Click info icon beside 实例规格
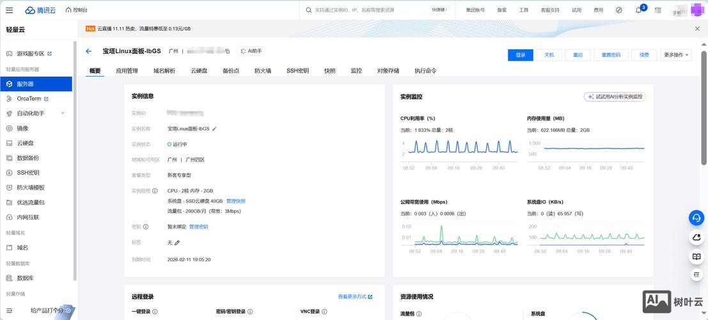The image size is (708, 320). click(x=155, y=191)
